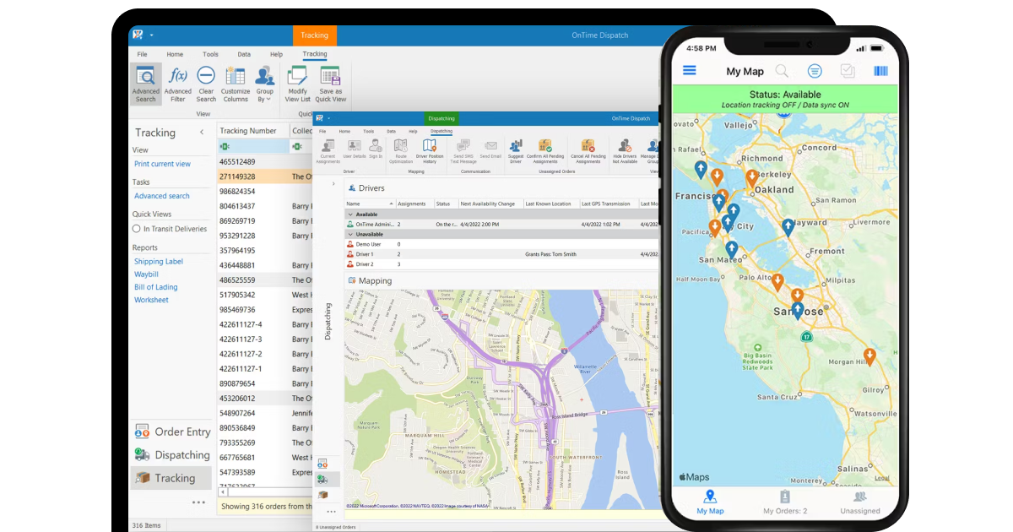Click the Send Email ribbon icon

pos(490,149)
